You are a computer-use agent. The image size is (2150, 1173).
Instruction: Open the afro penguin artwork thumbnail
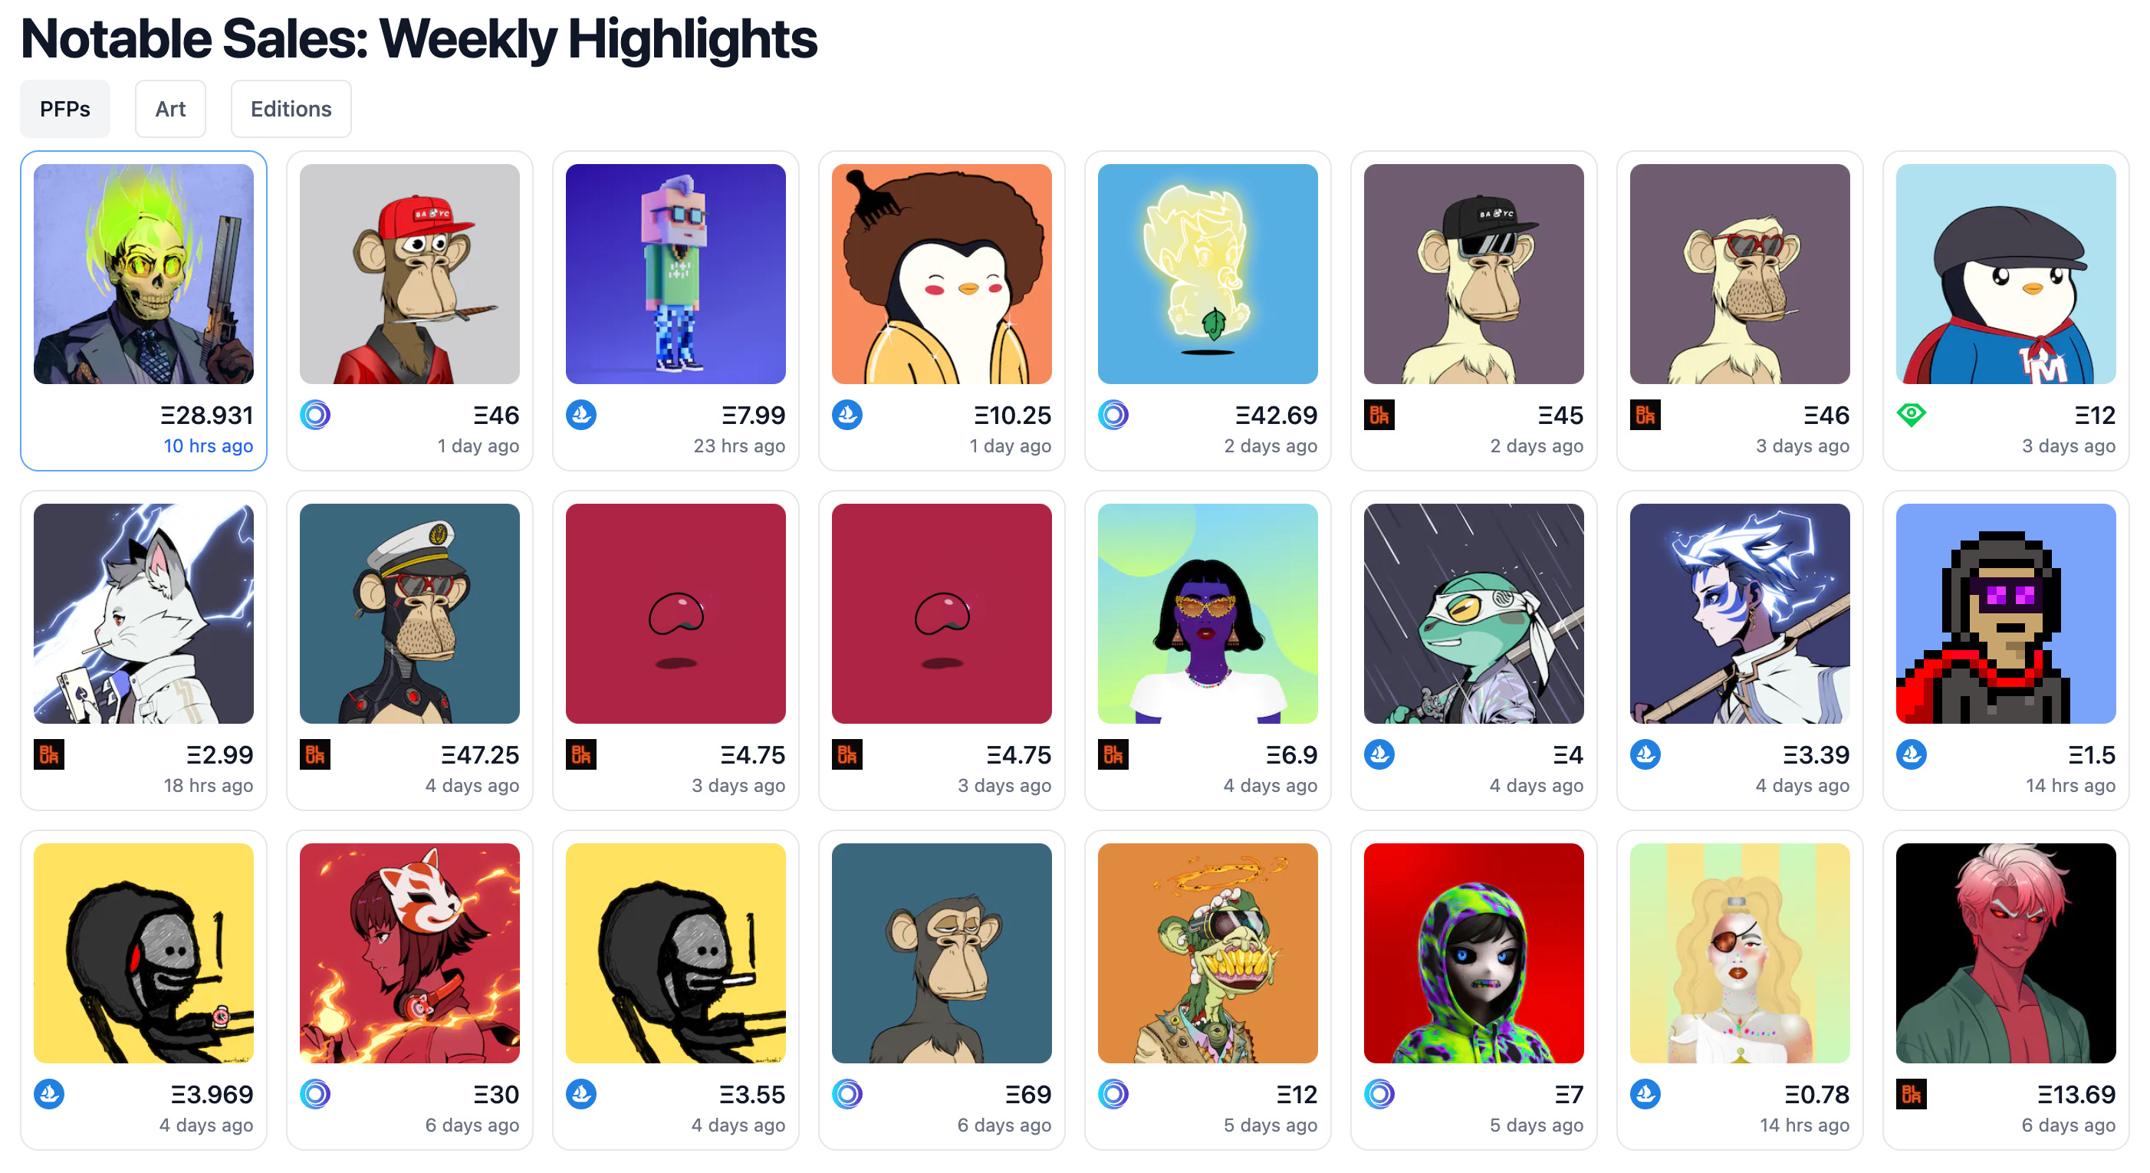point(942,274)
